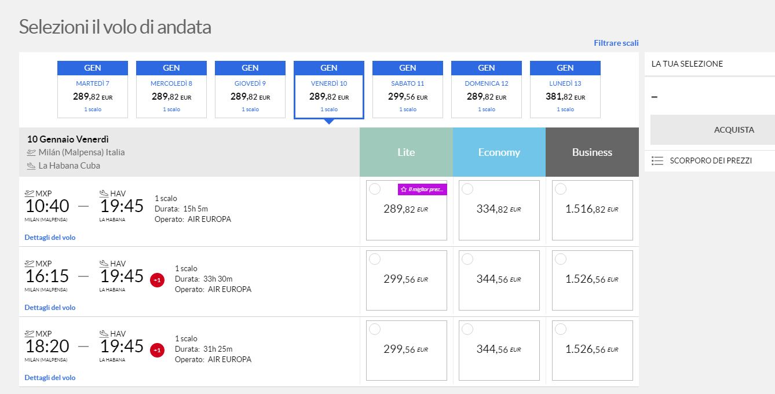Click the 'Il miglior prezzo' star badge

coord(422,189)
